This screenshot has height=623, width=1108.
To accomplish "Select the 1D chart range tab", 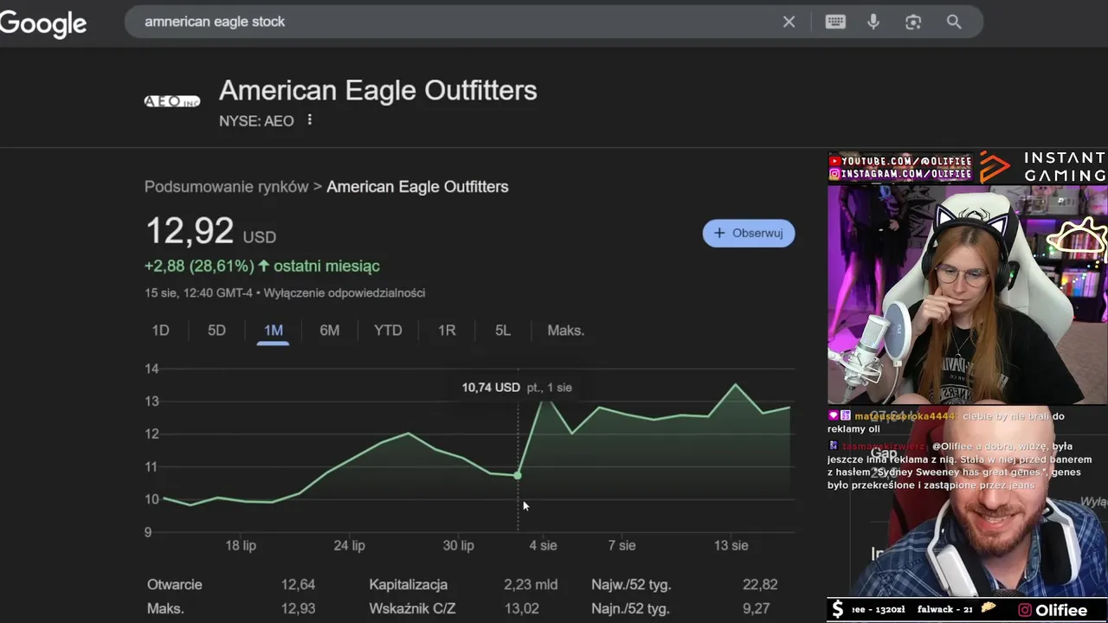I will tap(160, 331).
